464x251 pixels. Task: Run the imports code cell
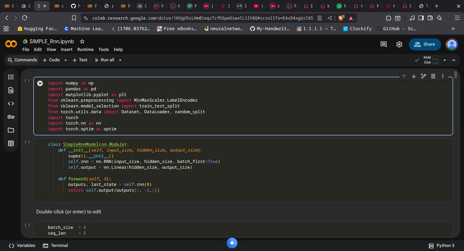coord(40,83)
